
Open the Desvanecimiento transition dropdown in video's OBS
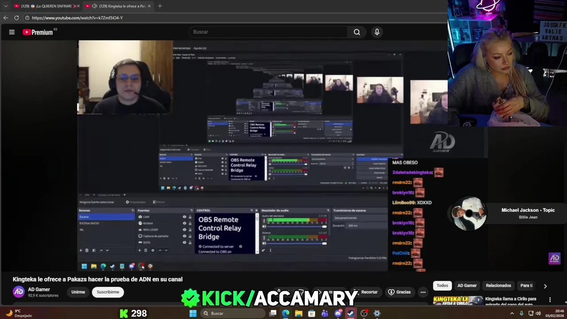tap(360, 218)
